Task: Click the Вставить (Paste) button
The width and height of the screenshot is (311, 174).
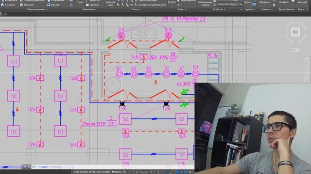Action: (x=284, y=2)
